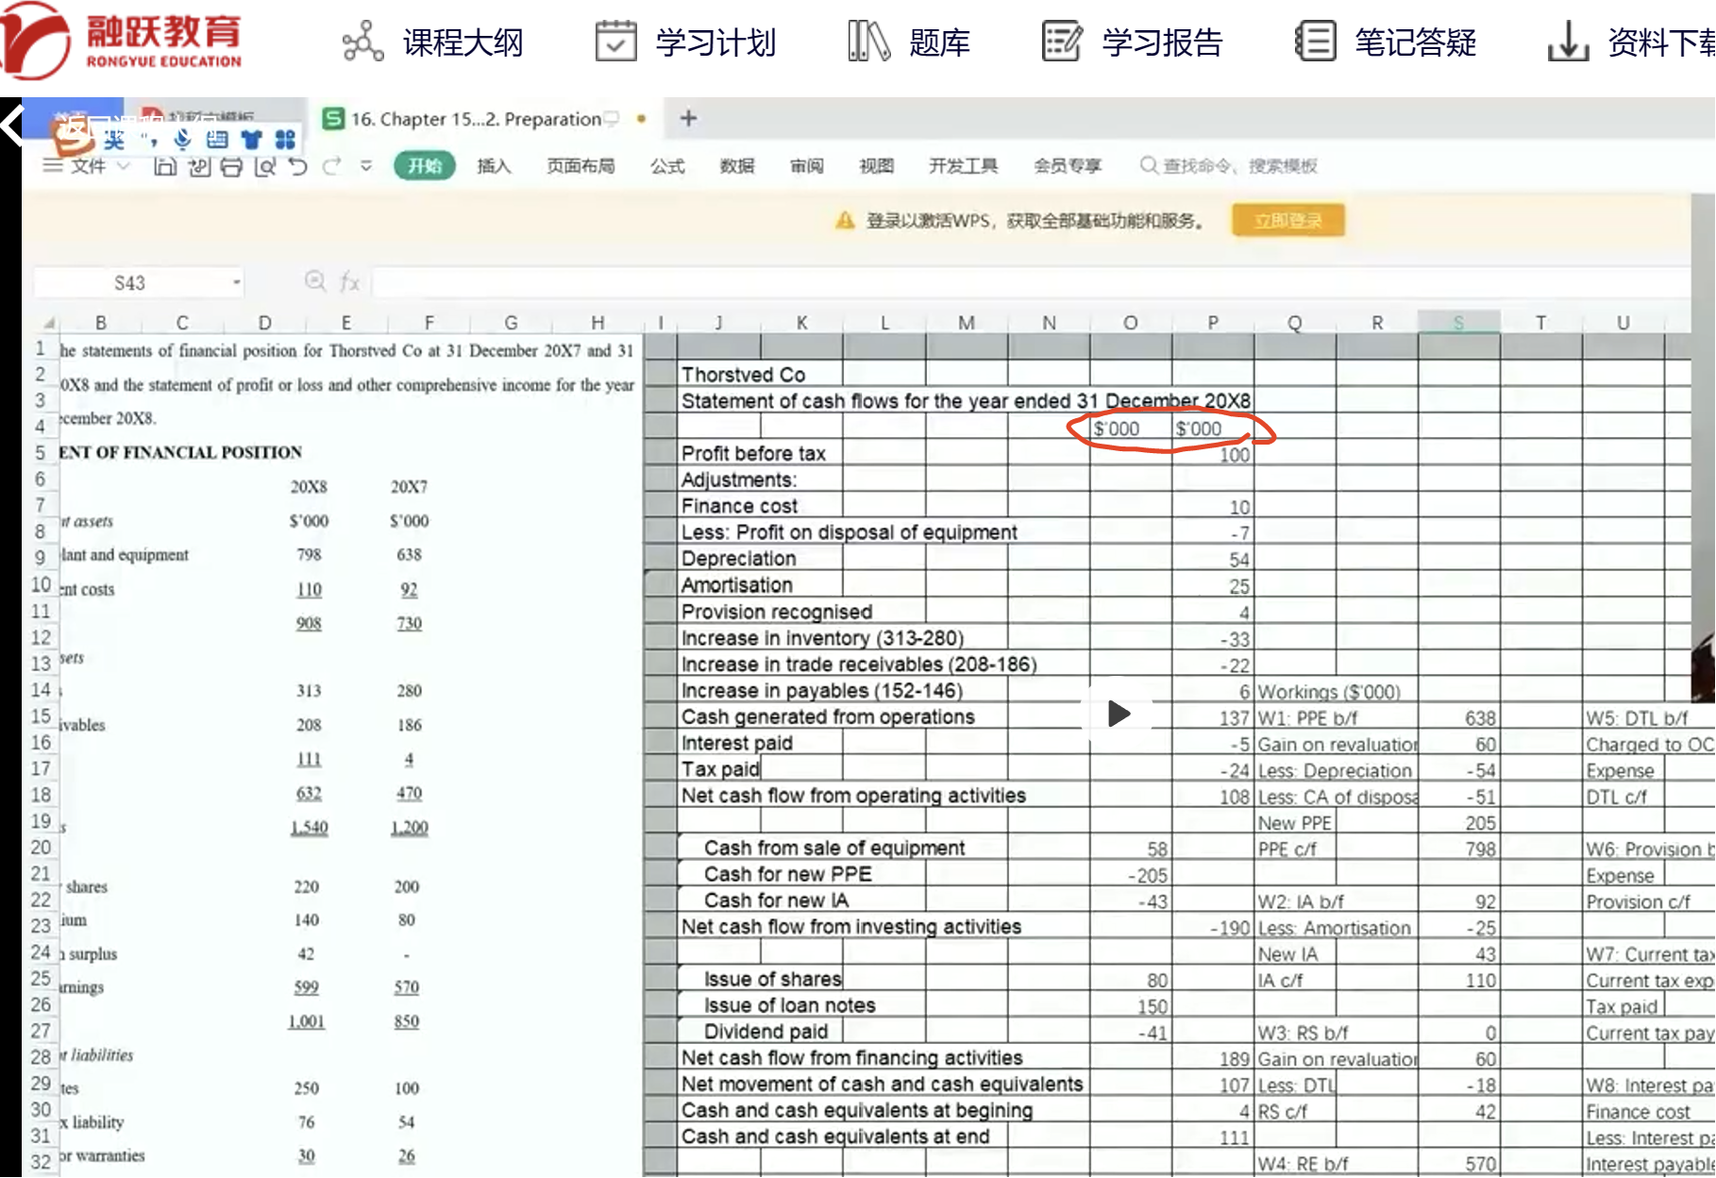The image size is (1716, 1178).
Task: Click the print preview icon
Action: pos(265,167)
